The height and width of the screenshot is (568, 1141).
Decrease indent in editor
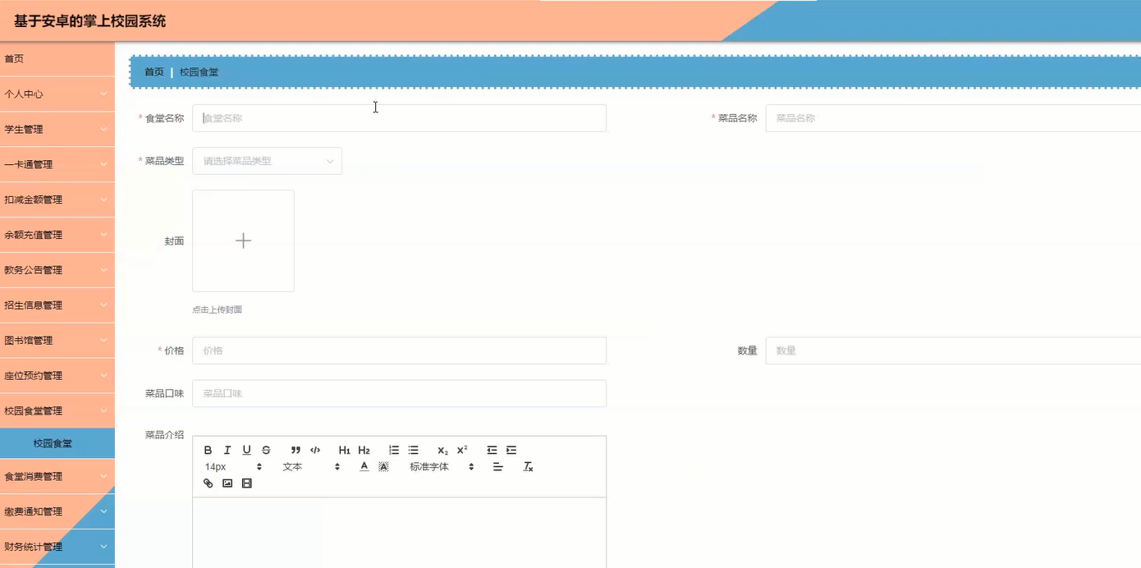pos(492,450)
